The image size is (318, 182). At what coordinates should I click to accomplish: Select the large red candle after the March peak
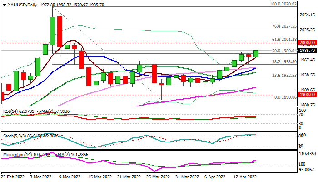[60, 32]
